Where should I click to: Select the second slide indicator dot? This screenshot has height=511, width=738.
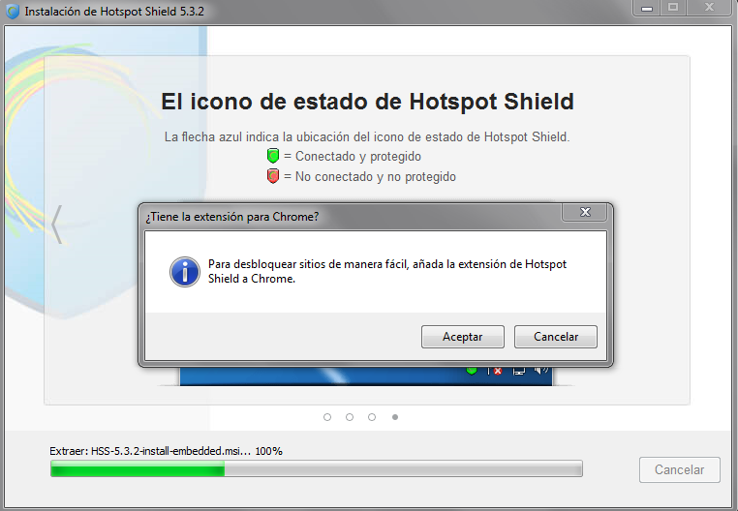[350, 417]
